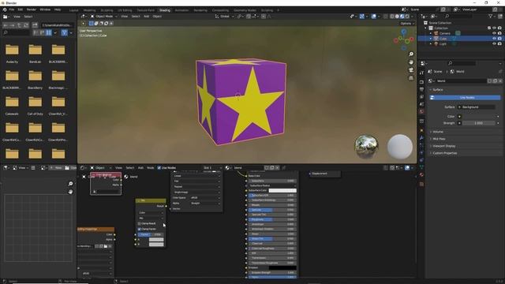Select the Cube object in outliner
The image size is (505, 284).
click(443, 39)
